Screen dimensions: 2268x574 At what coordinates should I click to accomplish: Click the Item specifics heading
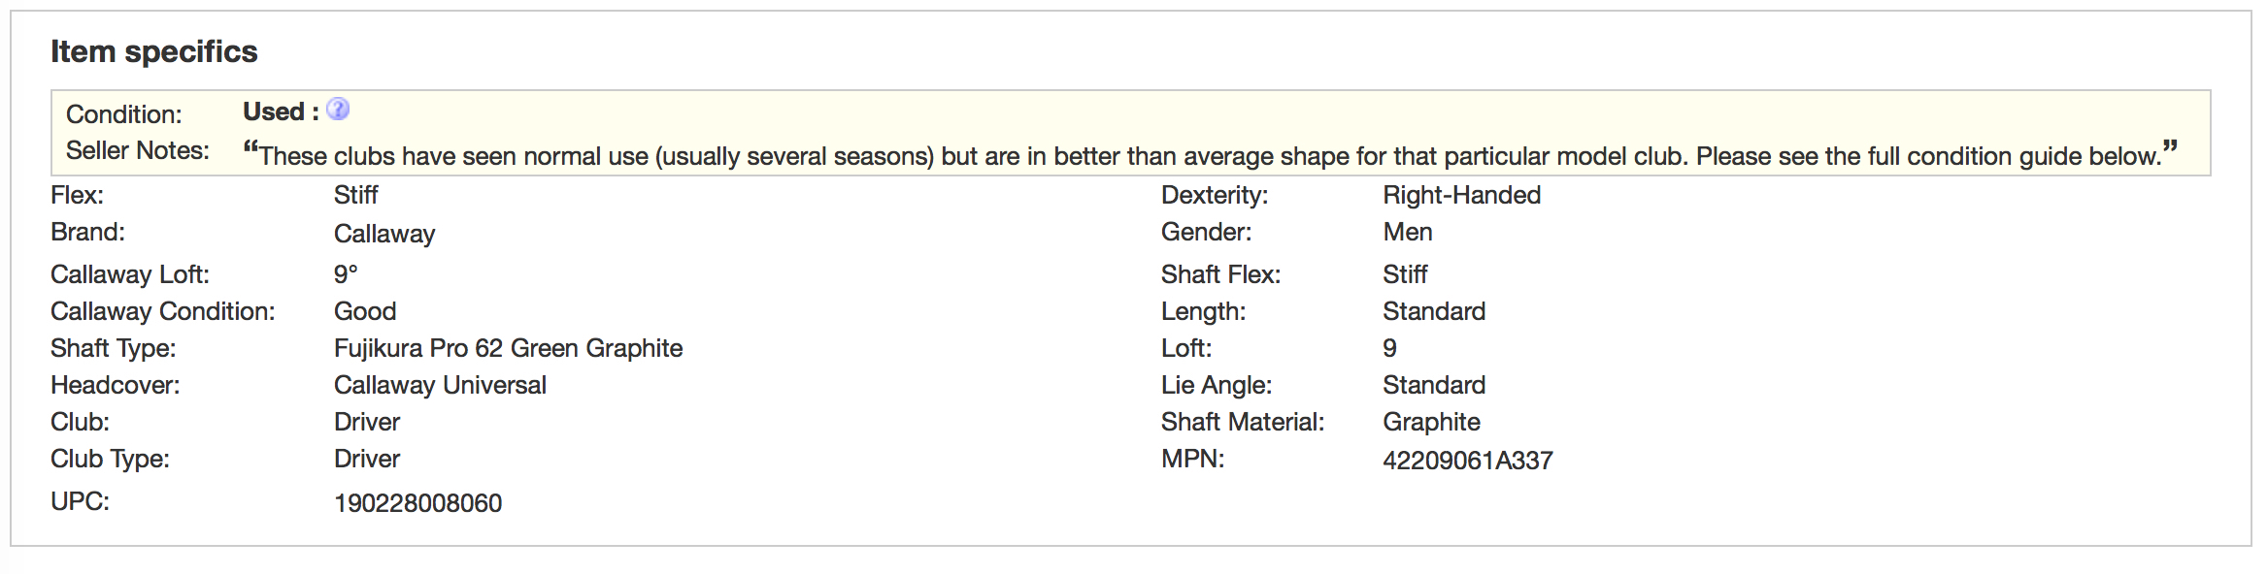[153, 51]
